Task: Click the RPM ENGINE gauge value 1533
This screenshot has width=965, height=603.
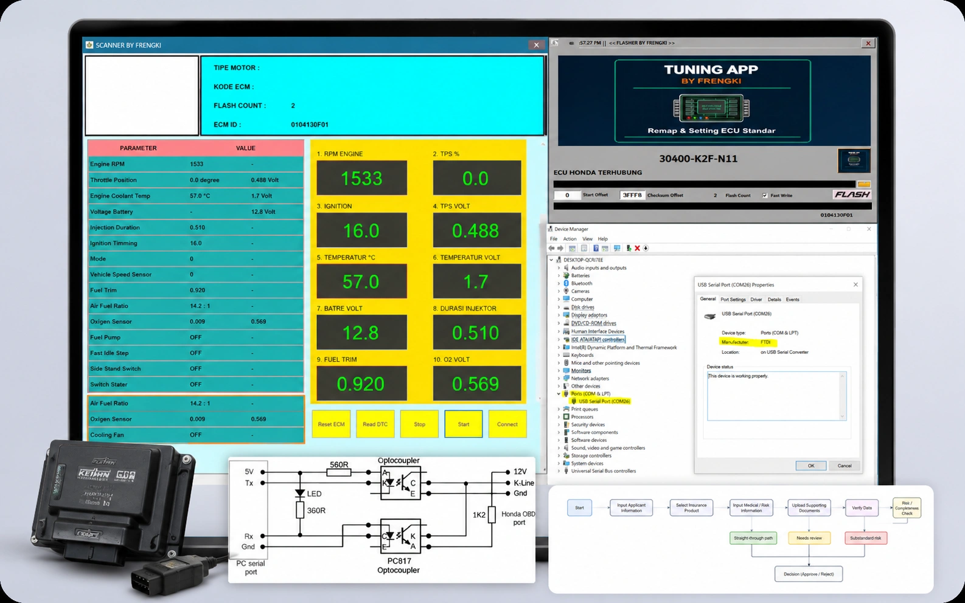Action: point(361,178)
